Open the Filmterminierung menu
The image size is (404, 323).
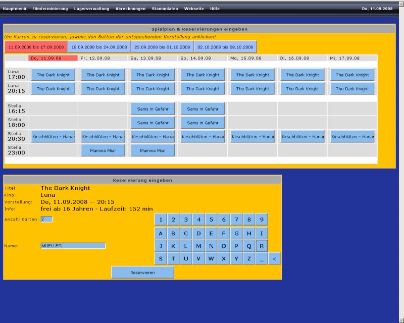click(x=50, y=9)
